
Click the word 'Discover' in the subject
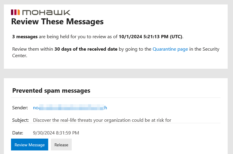[42, 120]
